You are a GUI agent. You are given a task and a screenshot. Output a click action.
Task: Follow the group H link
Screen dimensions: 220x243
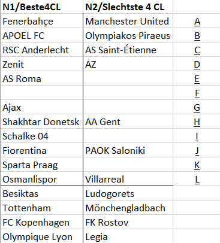coord(197,122)
